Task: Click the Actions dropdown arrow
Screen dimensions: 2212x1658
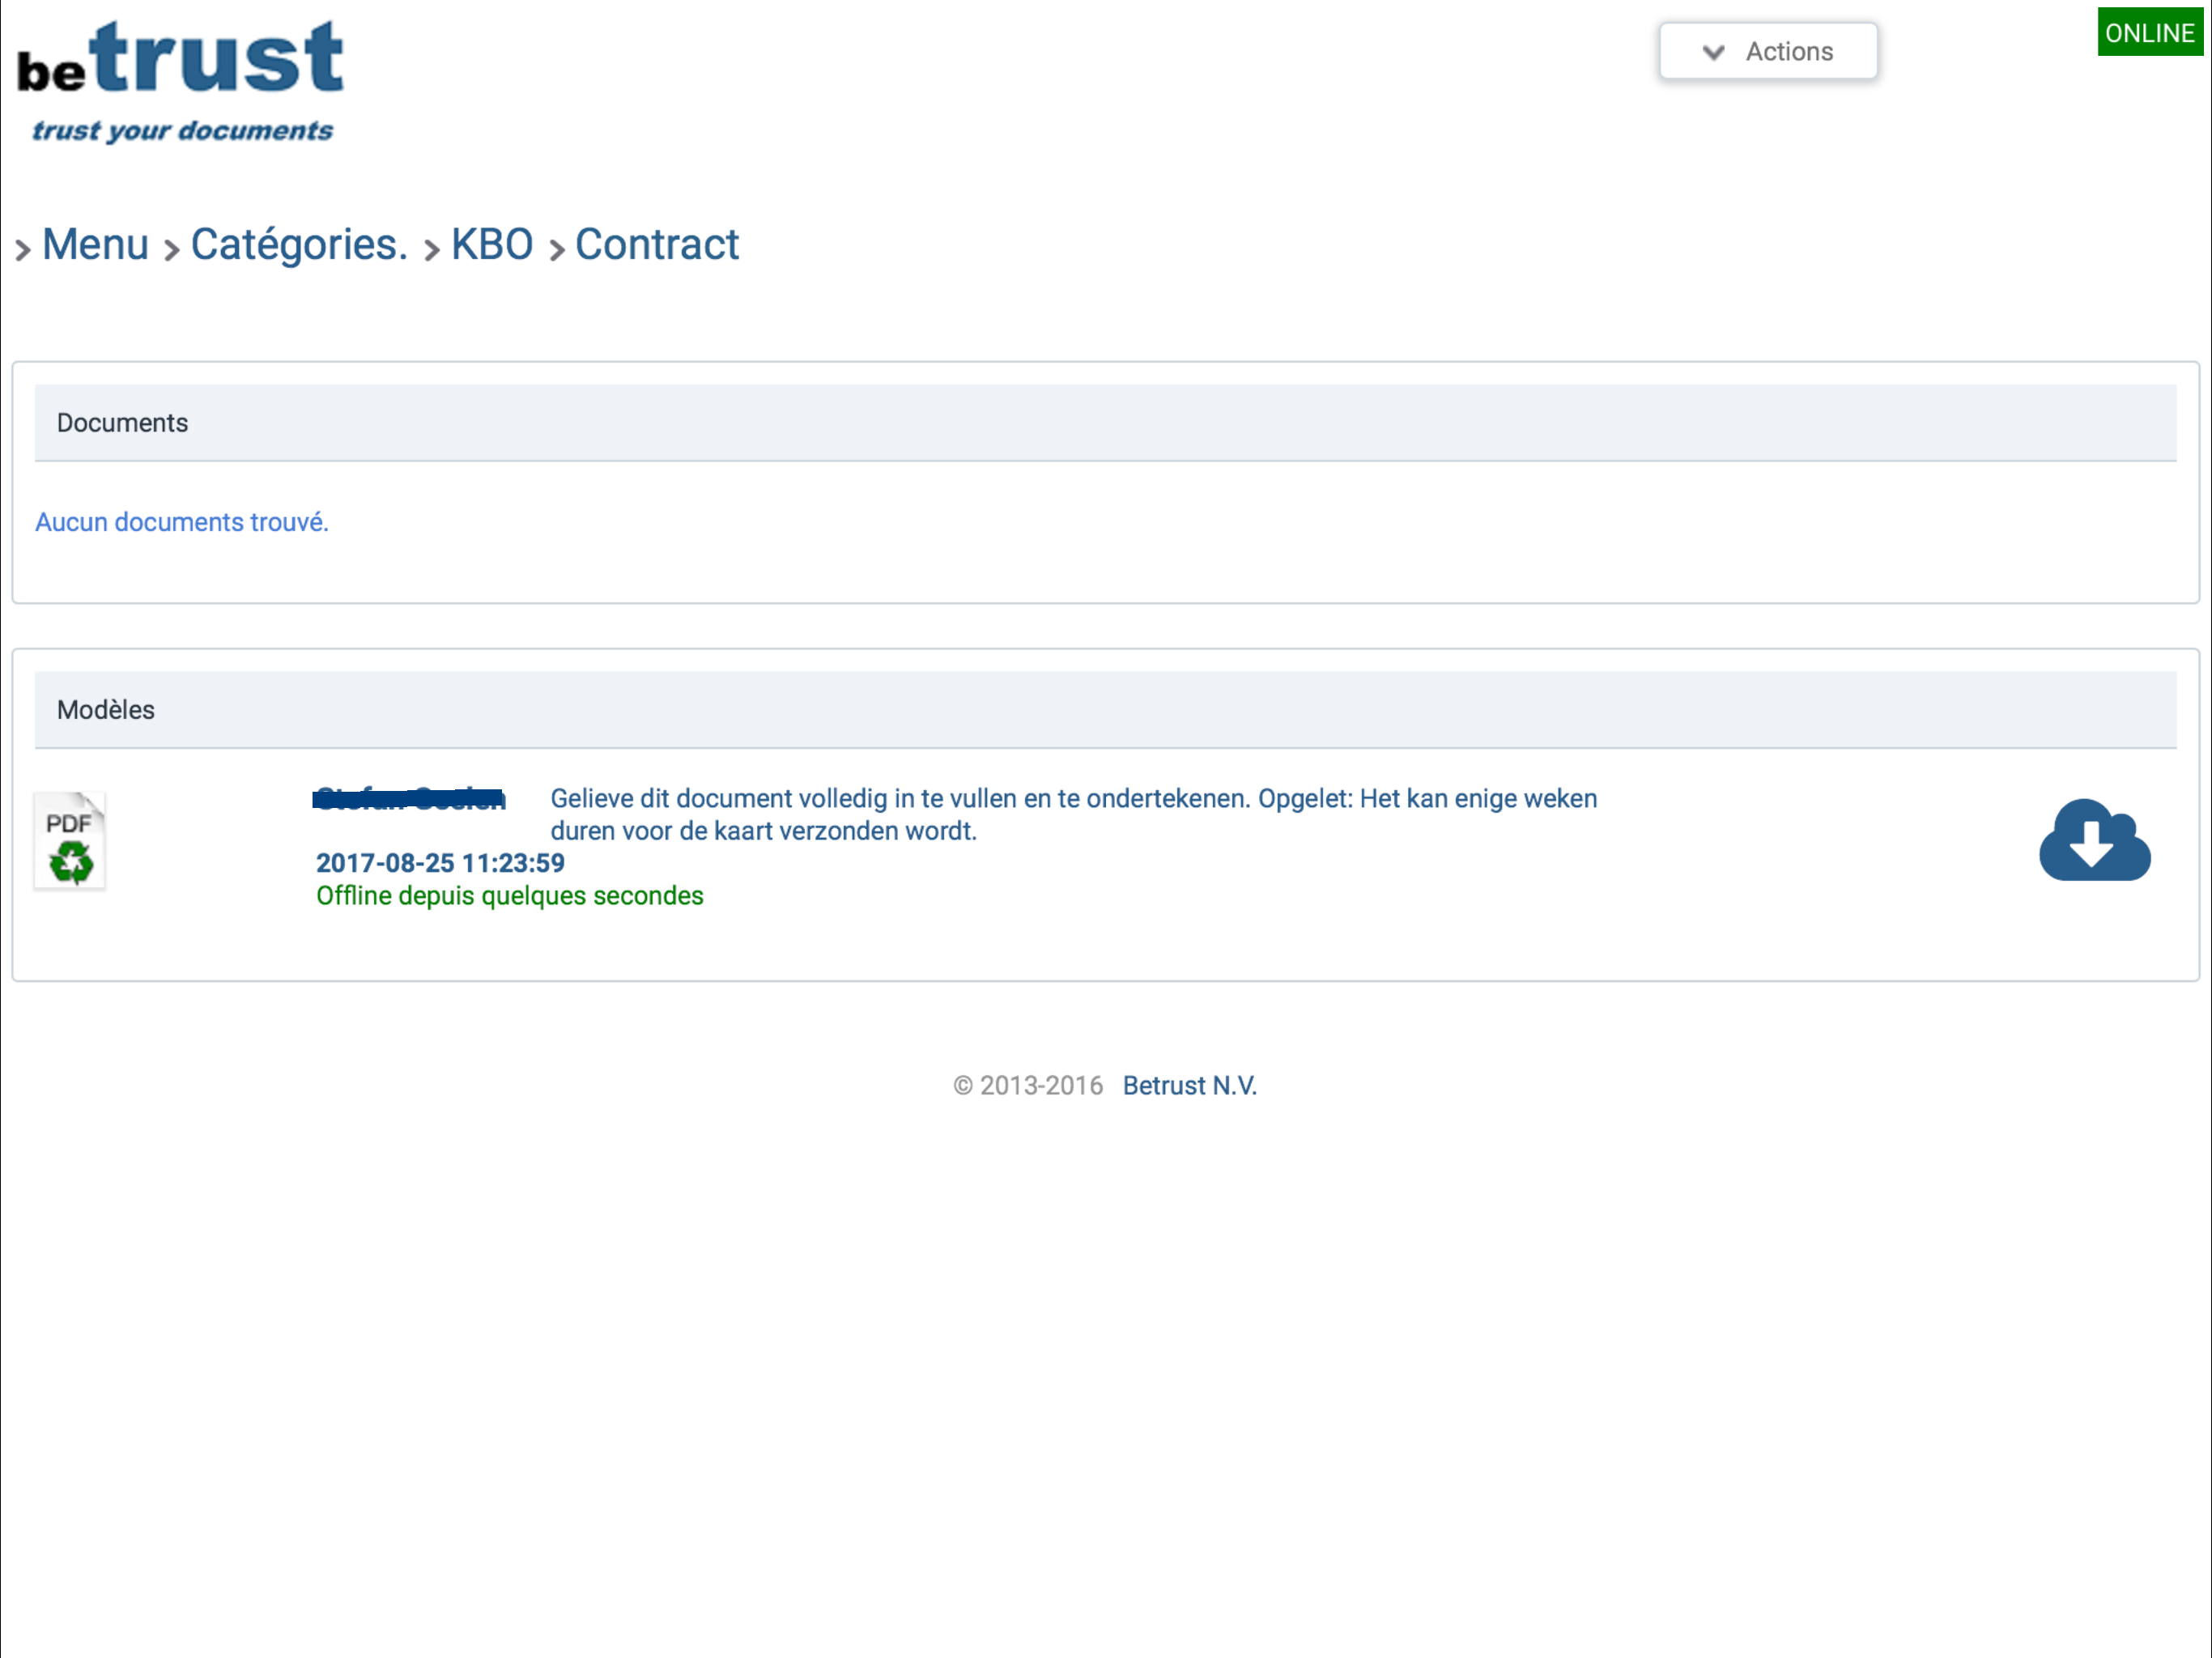Action: coord(1713,52)
